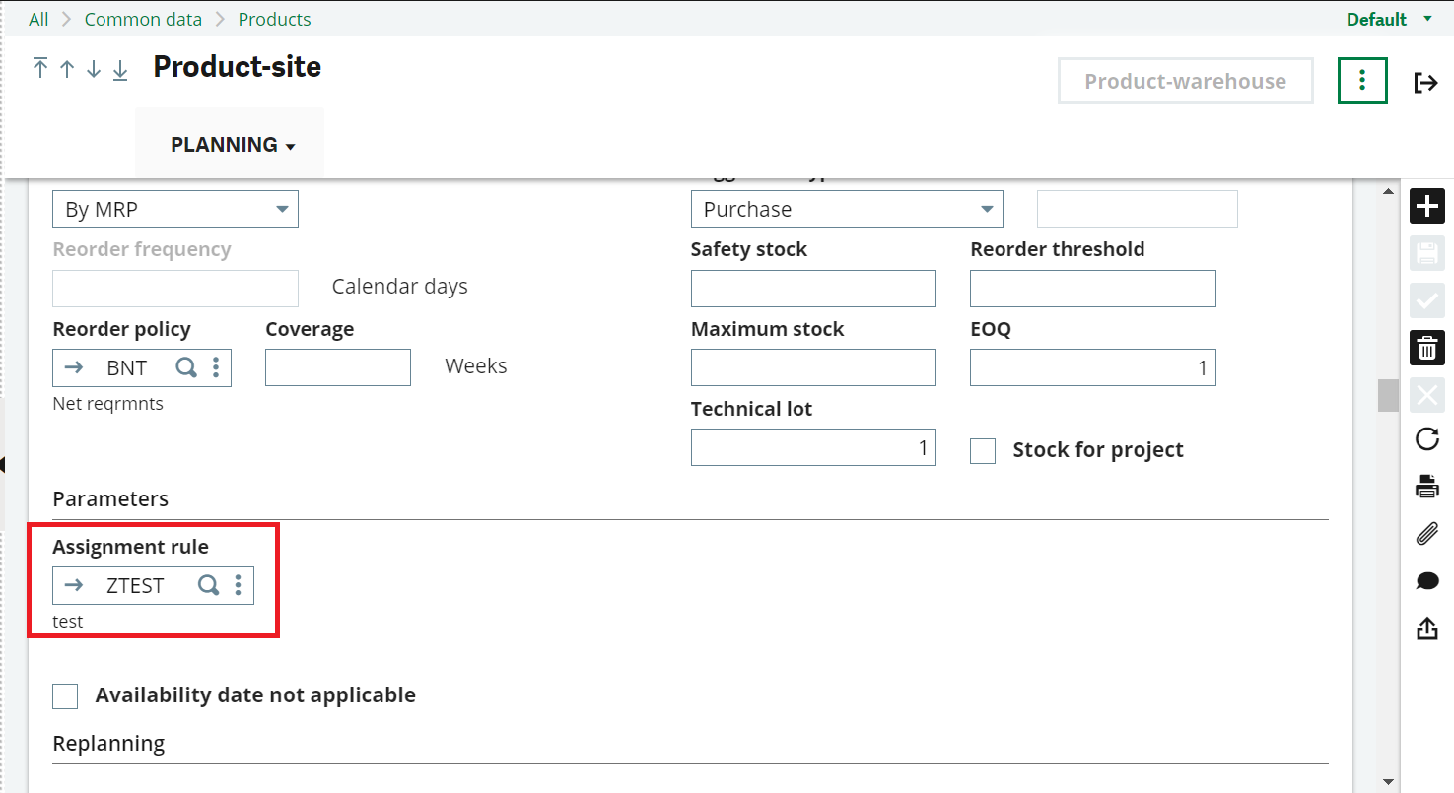1454x793 pixels.
Task: Open comments with speech bubble icon
Action: coord(1427,581)
